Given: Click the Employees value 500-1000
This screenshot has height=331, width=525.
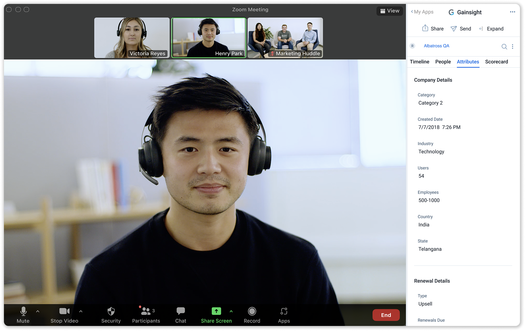Looking at the screenshot, I should point(429,200).
